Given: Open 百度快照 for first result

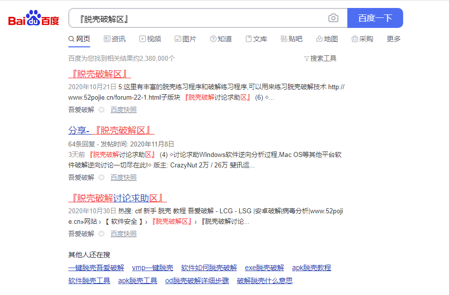Looking at the screenshot, I should point(124,110).
